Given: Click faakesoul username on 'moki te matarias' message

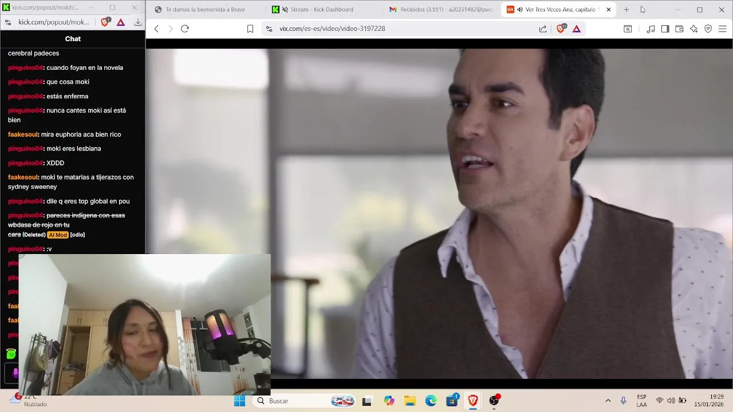Looking at the screenshot, I should point(23,177).
